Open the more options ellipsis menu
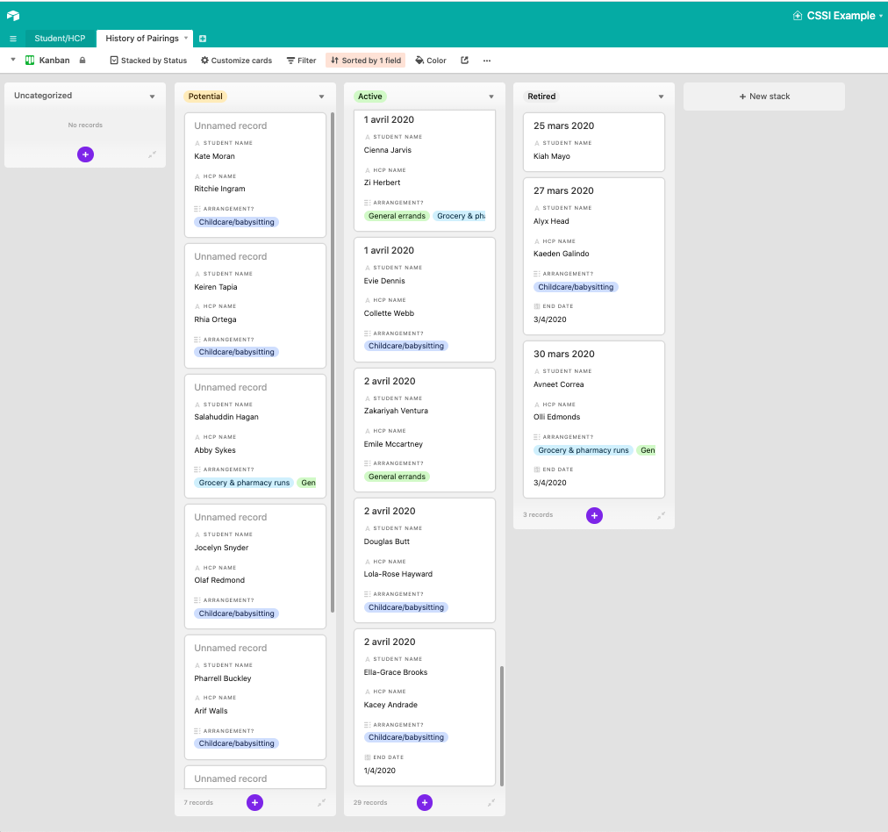 click(x=487, y=61)
